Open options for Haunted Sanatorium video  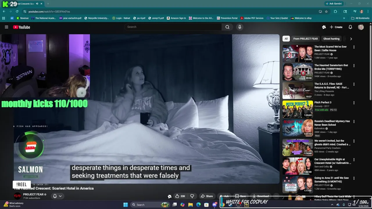pyautogui.click(x=354, y=66)
